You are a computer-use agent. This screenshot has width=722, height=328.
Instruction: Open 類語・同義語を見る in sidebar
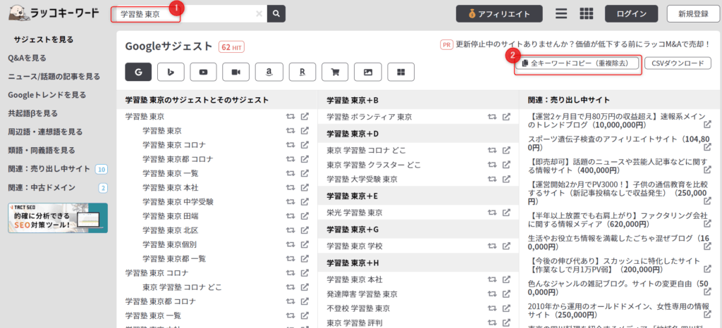point(42,150)
